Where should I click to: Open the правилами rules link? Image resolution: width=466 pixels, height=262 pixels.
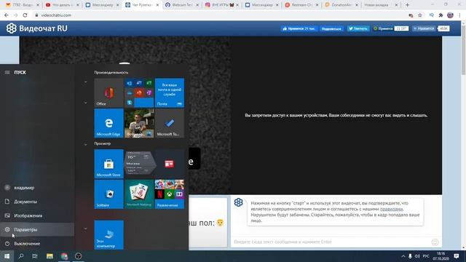tap(391, 209)
